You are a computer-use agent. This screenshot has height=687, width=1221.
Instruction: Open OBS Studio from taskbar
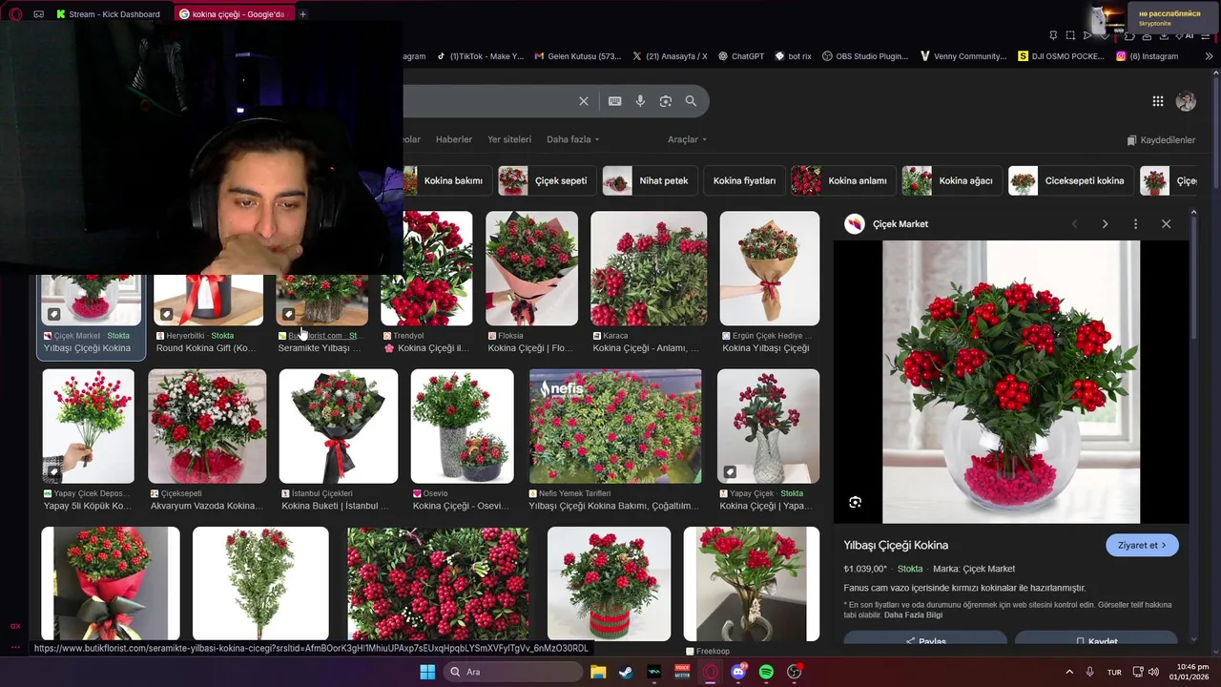coord(795,672)
